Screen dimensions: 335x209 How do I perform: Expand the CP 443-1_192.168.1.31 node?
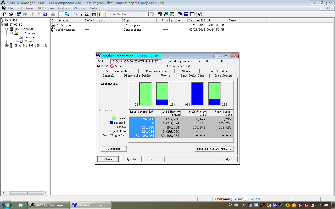(x=6, y=45)
